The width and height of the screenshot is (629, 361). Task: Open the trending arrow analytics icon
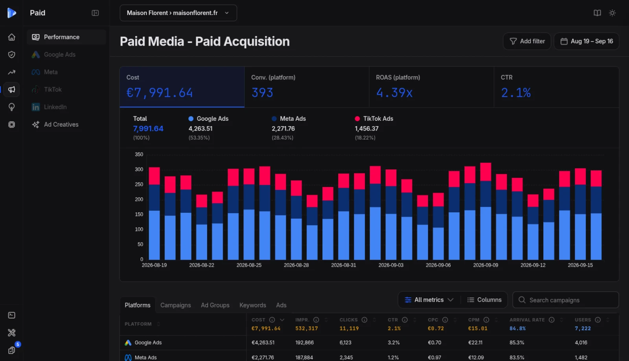click(11, 72)
